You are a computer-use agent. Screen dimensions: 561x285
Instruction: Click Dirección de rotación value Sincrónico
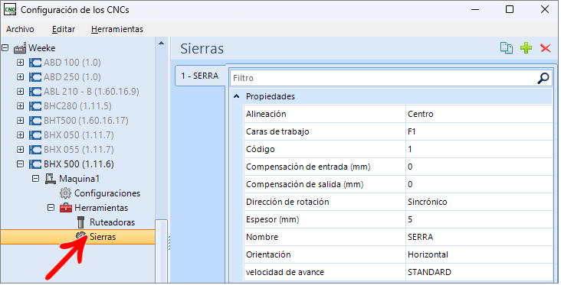pyautogui.click(x=479, y=202)
